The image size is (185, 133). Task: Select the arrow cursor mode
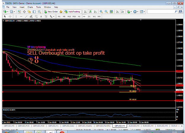click(5, 17)
